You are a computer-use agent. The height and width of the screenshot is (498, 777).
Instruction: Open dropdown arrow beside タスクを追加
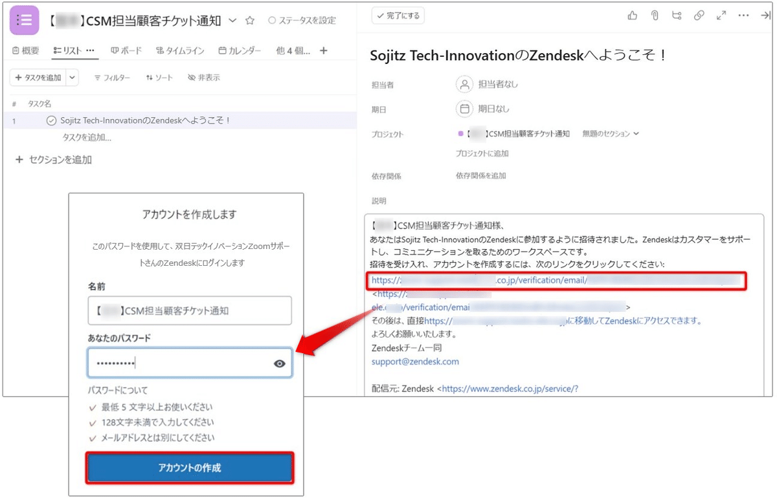(72, 78)
